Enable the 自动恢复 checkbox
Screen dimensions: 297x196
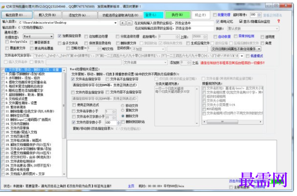click(215, 37)
